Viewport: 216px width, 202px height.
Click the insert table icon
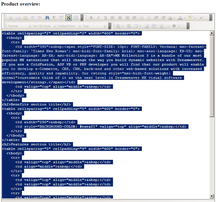click(136, 26)
